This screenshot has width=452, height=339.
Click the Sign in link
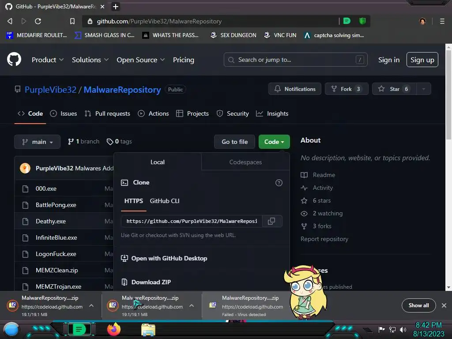click(x=389, y=60)
